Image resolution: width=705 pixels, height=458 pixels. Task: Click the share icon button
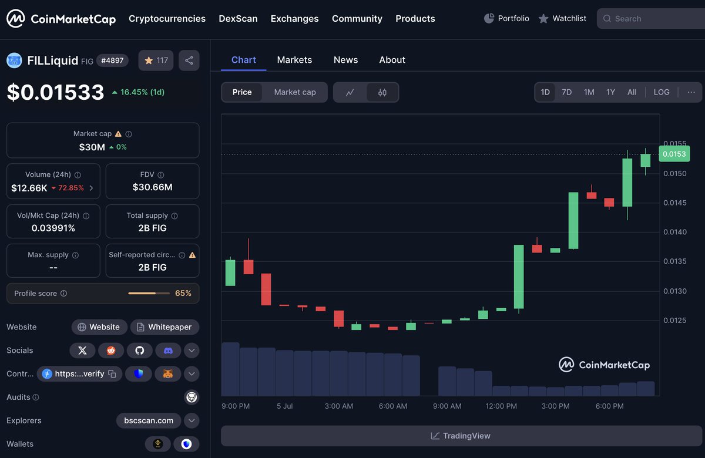coord(189,60)
